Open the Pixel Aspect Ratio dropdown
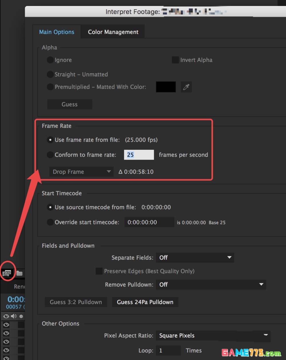Image resolution: width=286 pixels, height=360 pixels. 213,335
